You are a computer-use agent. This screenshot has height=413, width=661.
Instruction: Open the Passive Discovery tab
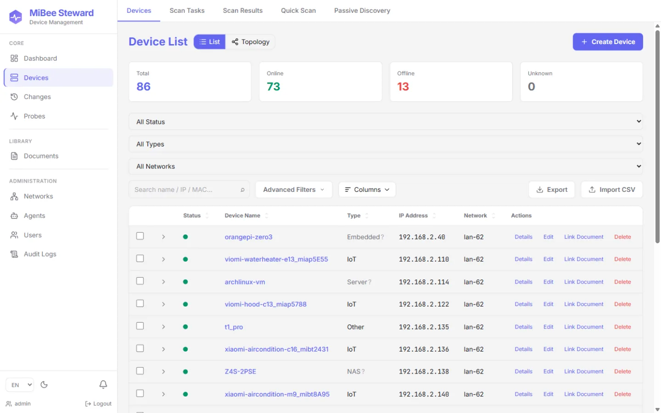[x=362, y=11]
